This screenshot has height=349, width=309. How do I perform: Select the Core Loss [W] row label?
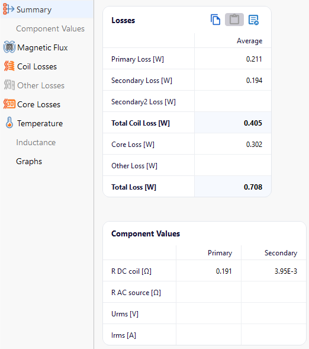(x=133, y=145)
